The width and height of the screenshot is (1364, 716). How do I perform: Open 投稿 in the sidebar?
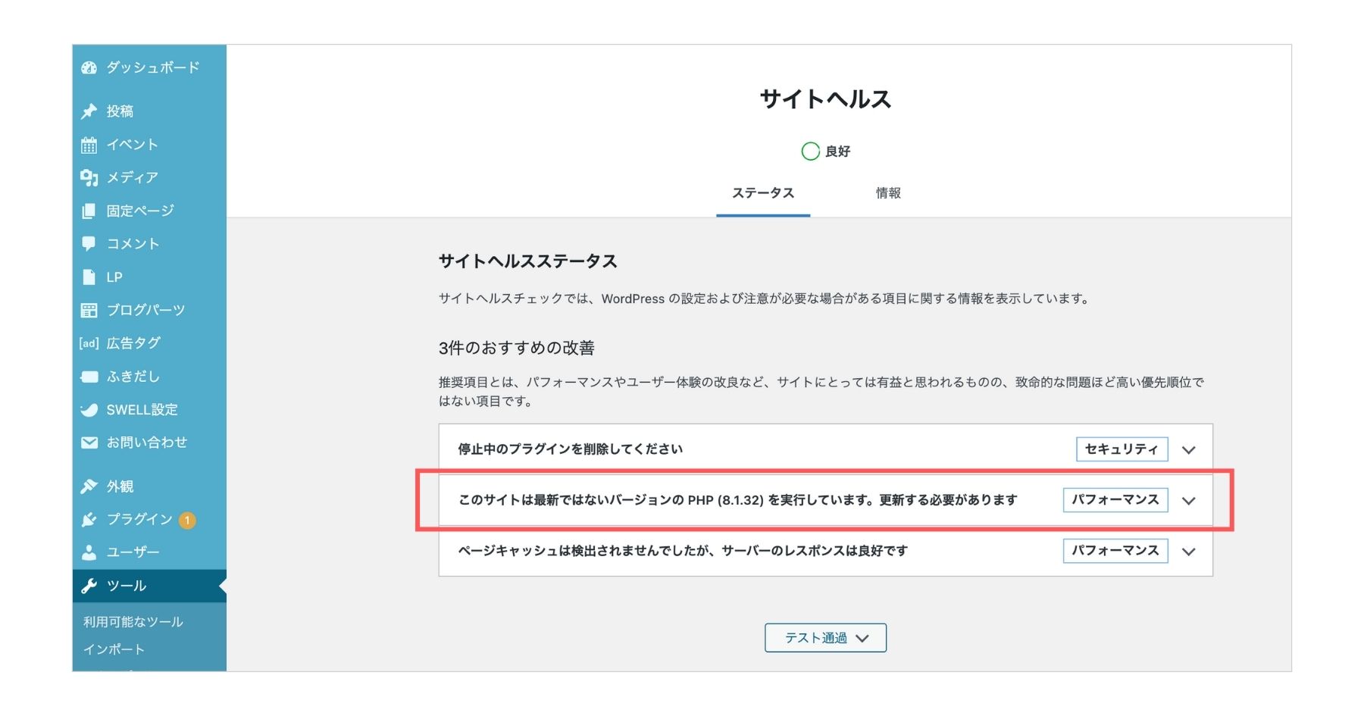click(120, 111)
